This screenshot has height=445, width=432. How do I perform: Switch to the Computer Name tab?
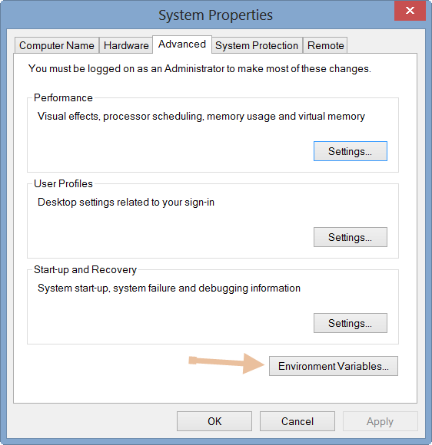[57, 45]
